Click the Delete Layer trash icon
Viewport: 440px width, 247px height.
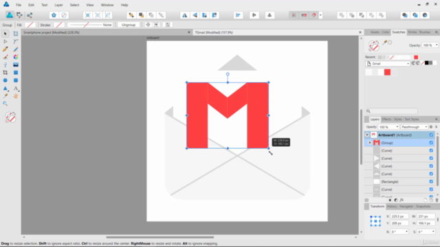[437, 200]
